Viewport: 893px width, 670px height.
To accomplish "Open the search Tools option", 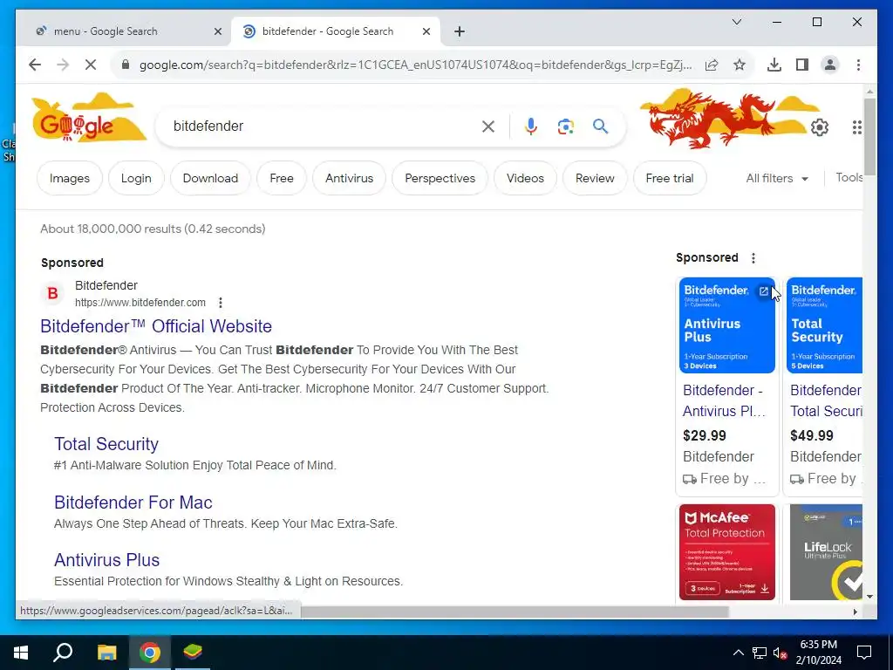I will 849,178.
